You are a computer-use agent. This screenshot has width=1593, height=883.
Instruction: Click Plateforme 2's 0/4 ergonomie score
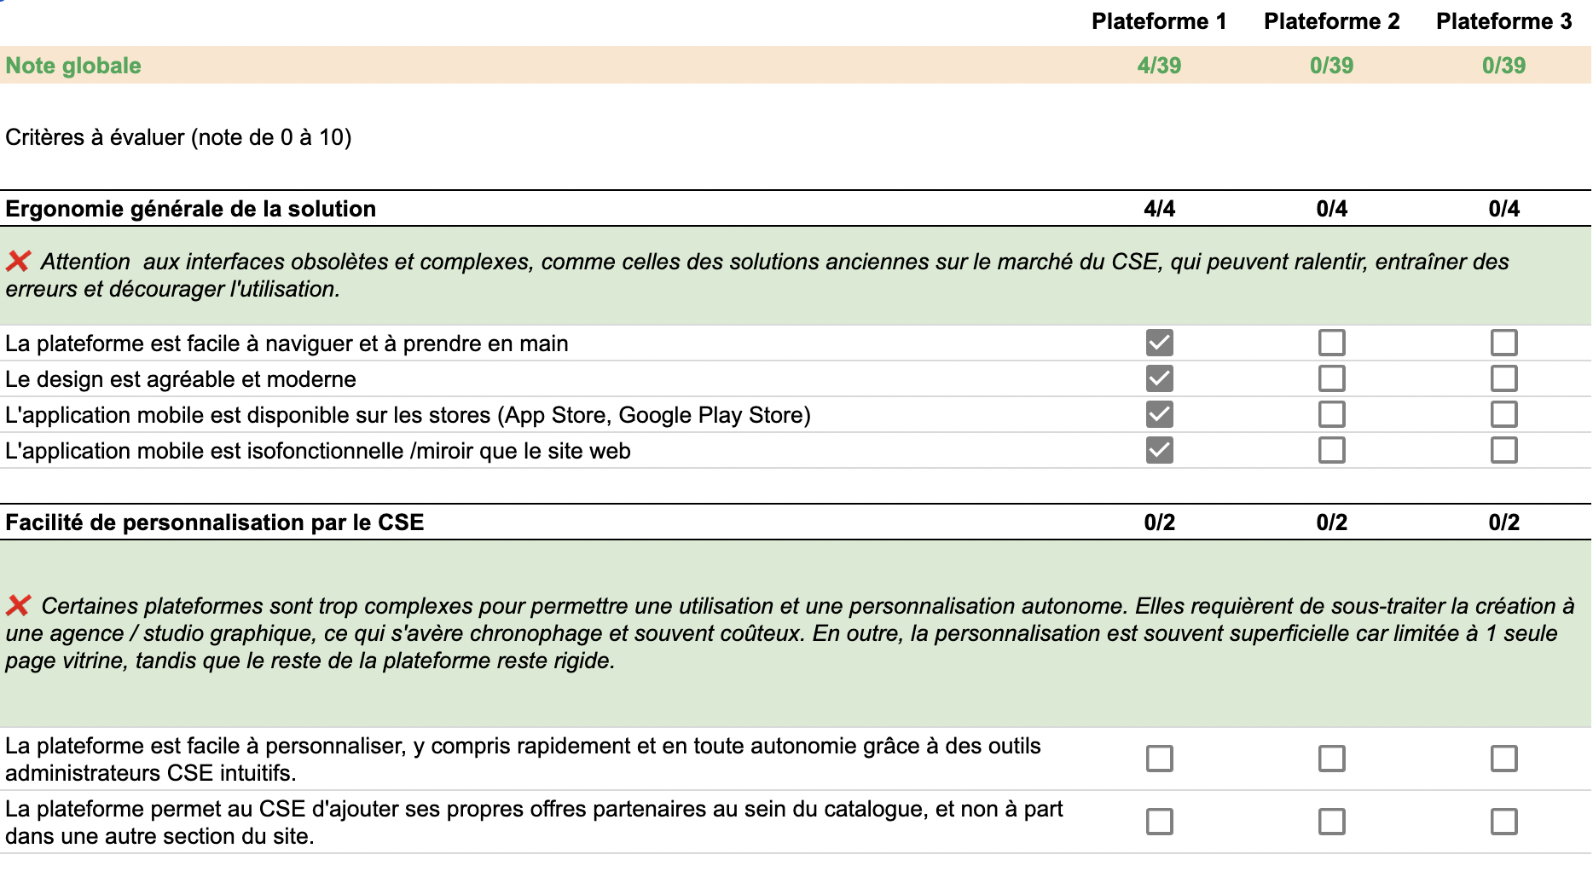pyautogui.click(x=1331, y=209)
